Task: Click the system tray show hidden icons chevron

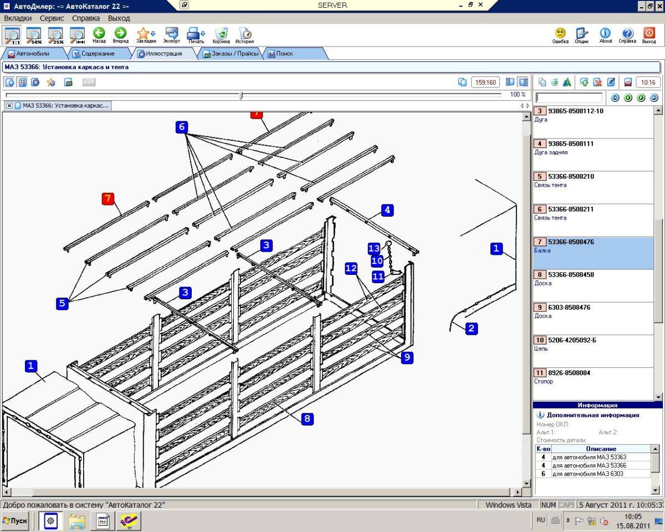Action: (x=567, y=521)
